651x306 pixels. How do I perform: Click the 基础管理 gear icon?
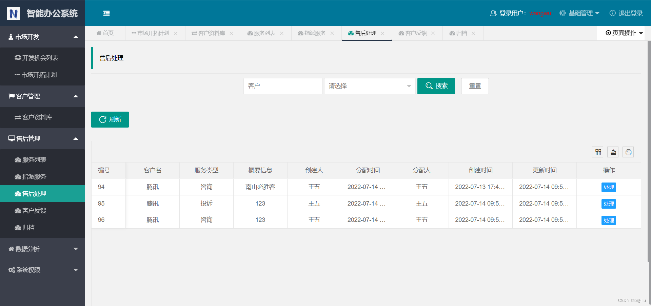coord(563,13)
